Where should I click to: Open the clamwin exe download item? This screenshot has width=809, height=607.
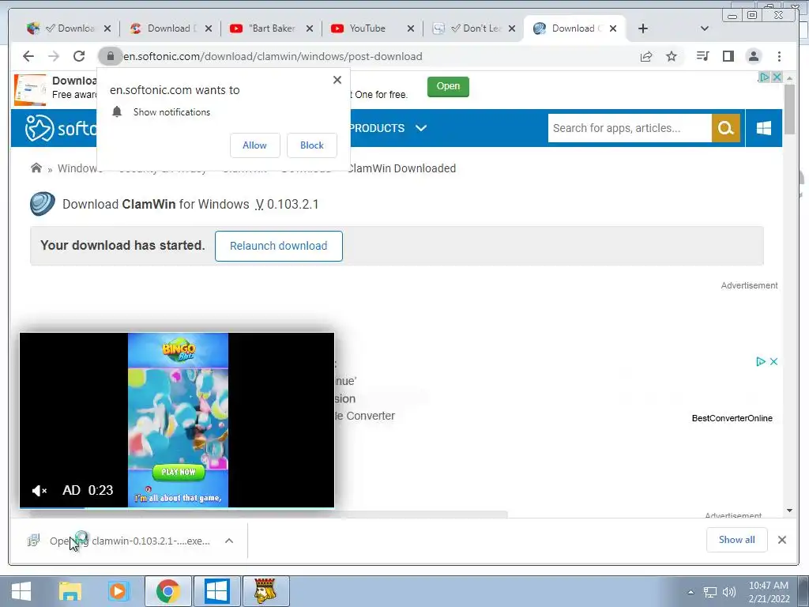(x=129, y=541)
